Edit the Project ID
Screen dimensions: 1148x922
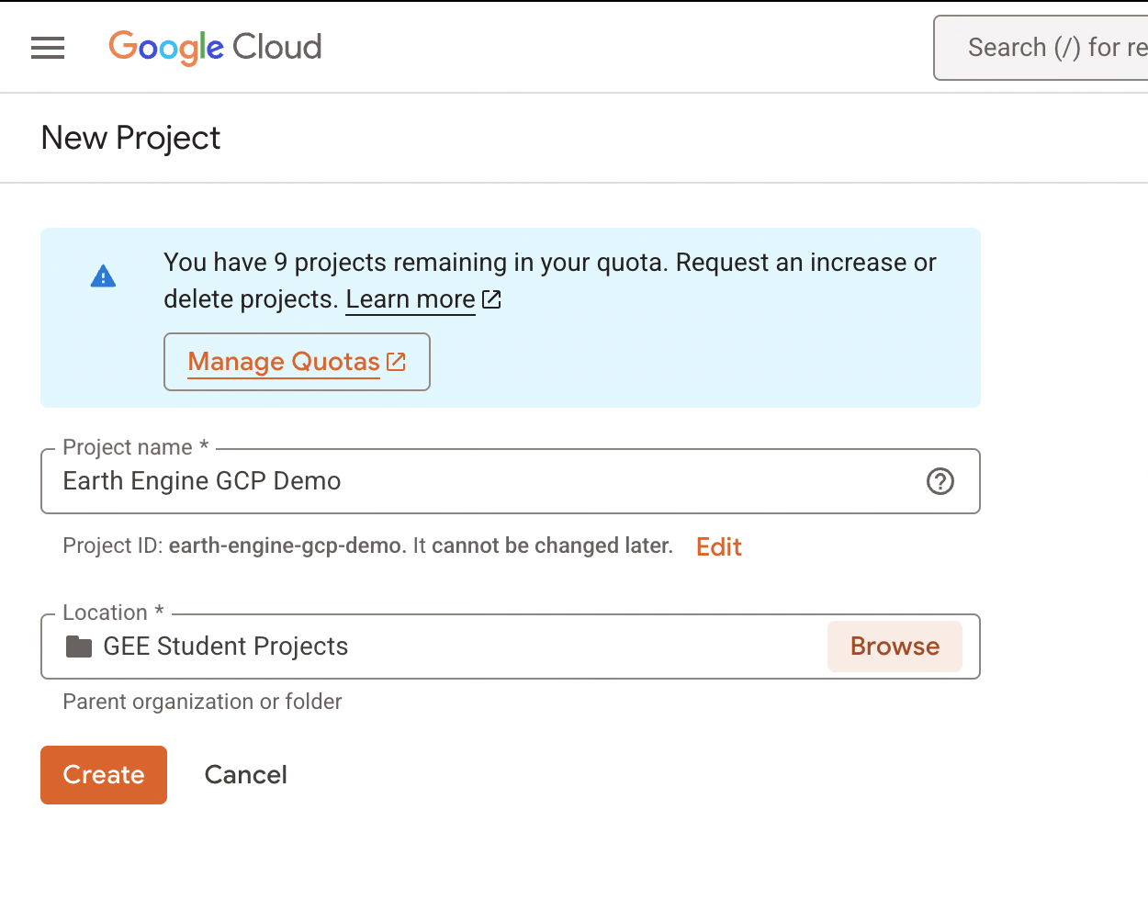718,546
